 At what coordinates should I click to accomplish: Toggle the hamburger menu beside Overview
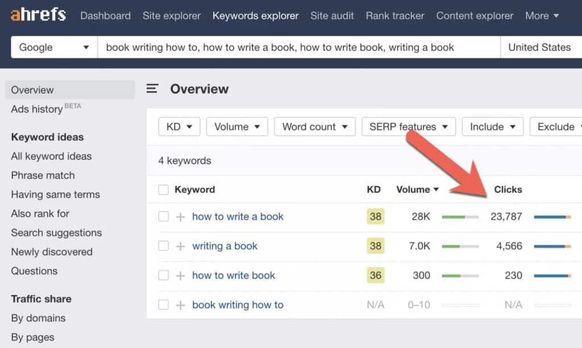tap(152, 89)
